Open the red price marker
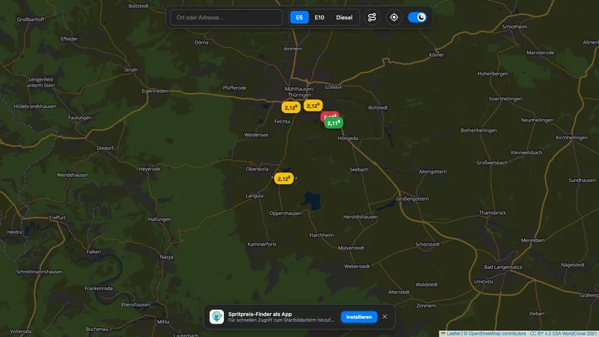Viewport: 599px width, 337px height. [x=329, y=115]
